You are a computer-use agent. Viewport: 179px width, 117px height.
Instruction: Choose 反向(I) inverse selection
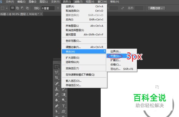tap(84, 19)
